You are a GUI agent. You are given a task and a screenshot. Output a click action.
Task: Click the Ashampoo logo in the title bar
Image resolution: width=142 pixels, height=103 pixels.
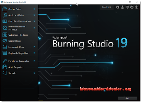2,2
